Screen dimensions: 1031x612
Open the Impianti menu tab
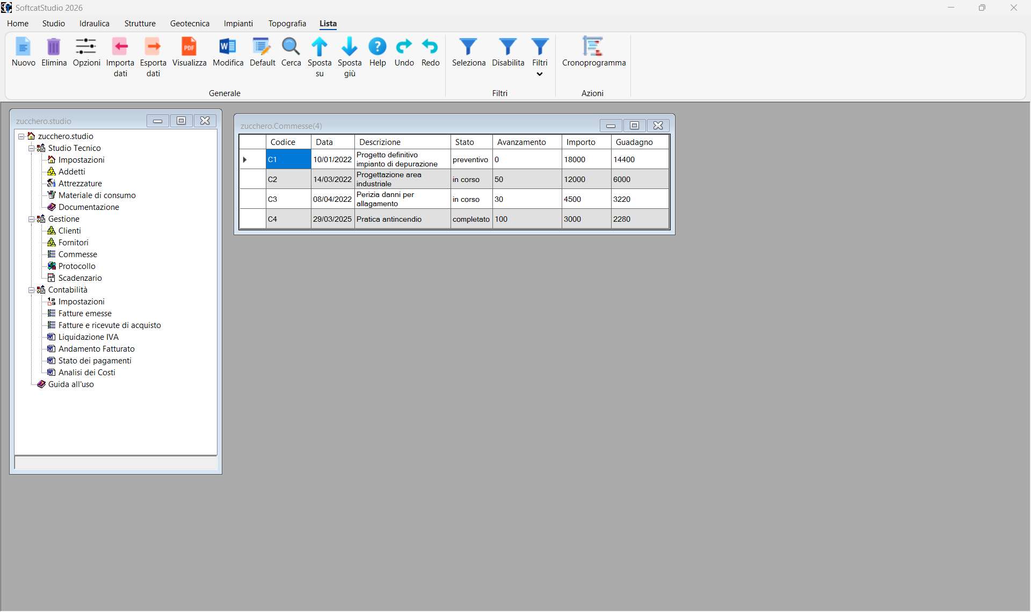(x=238, y=24)
